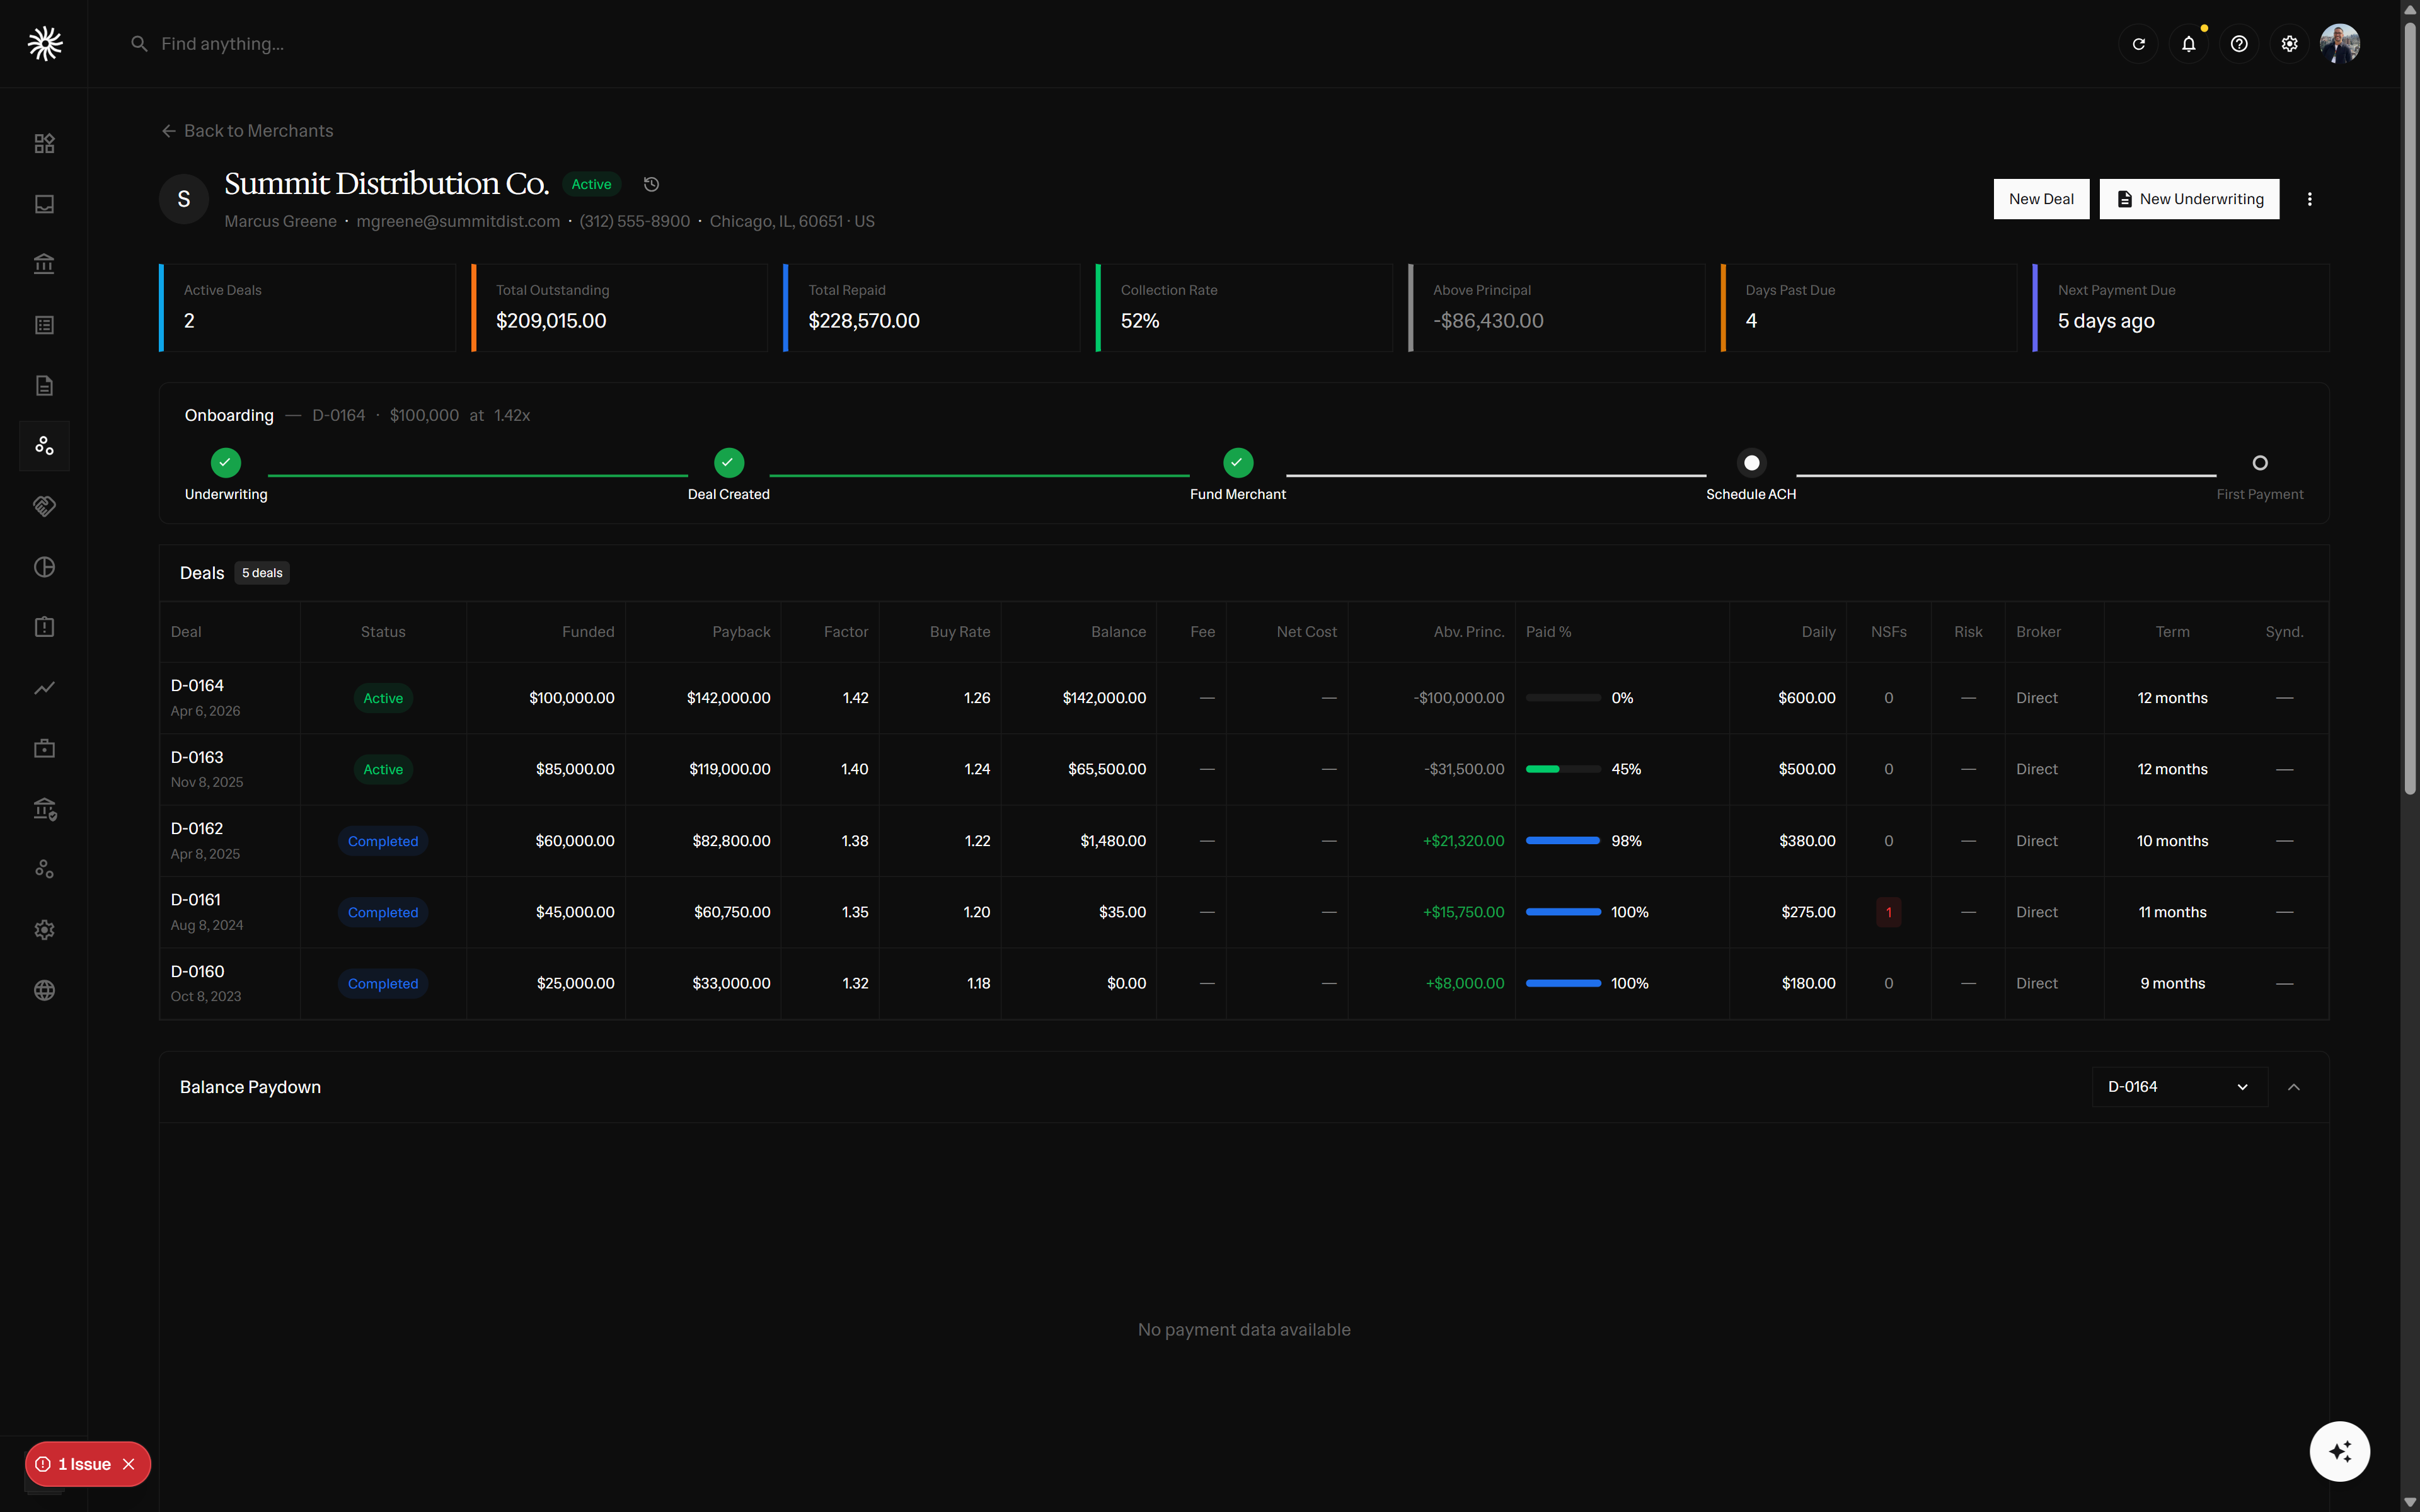Screen dimensions: 2420x1512
Task: Open the globe icon at sidebar bottom
Action: [44, 990]
